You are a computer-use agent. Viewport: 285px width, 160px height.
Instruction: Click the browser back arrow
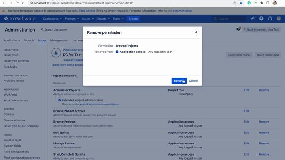pos(4,3)
